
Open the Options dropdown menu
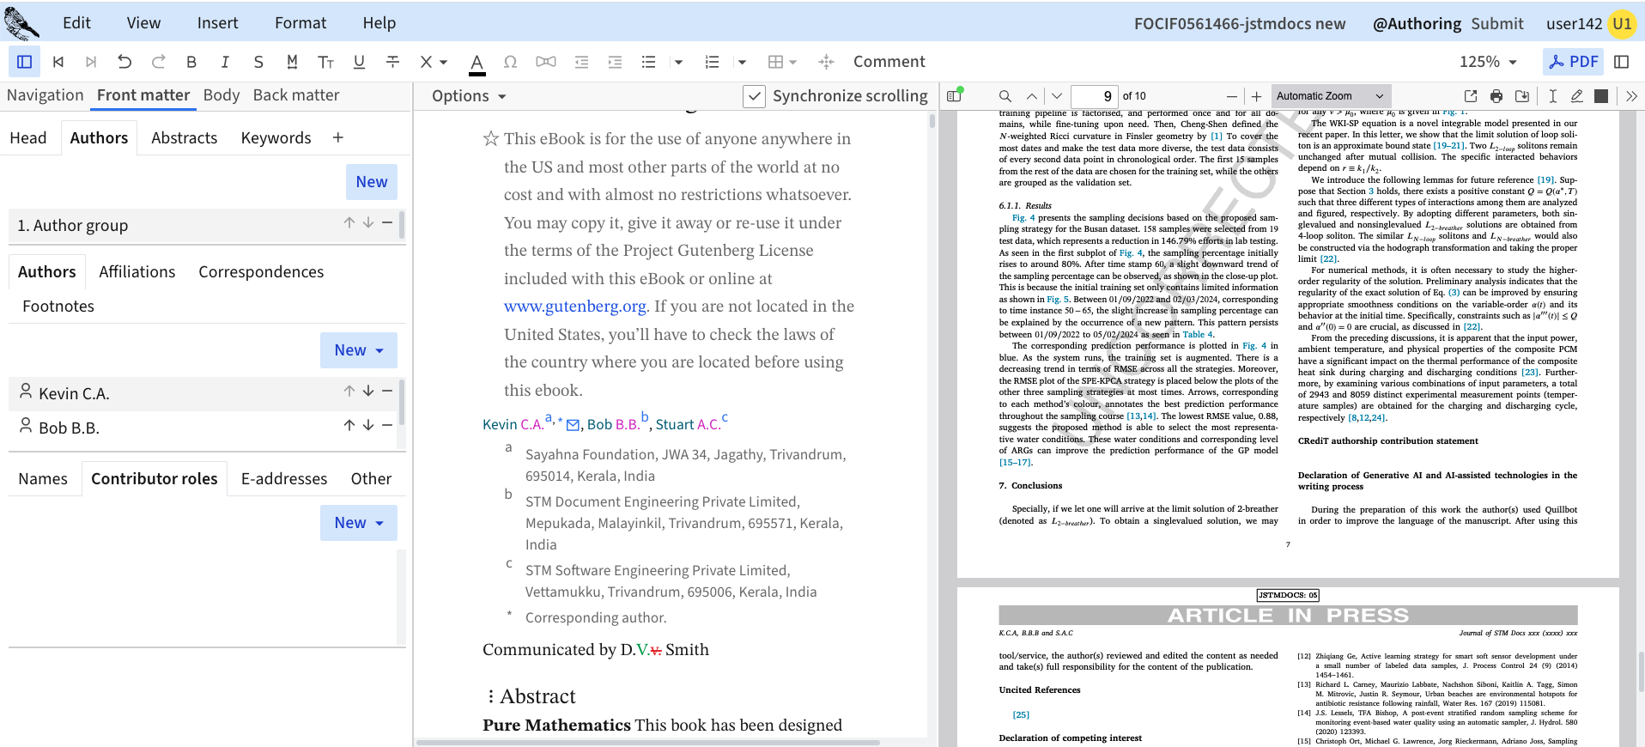point(469,96)
